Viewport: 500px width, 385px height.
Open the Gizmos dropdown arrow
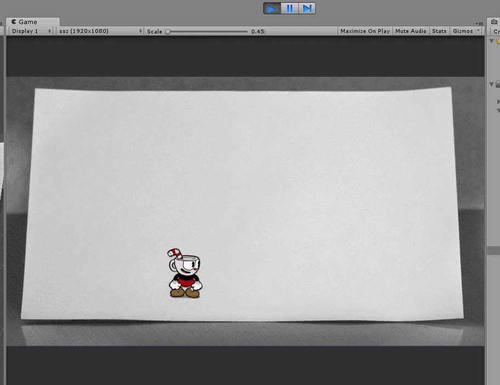click(x=478, y=31)
